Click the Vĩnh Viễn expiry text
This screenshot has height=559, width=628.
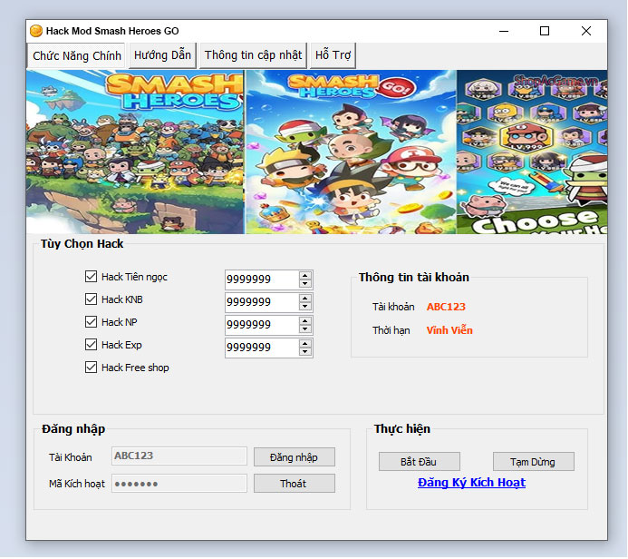pos(449,330)
